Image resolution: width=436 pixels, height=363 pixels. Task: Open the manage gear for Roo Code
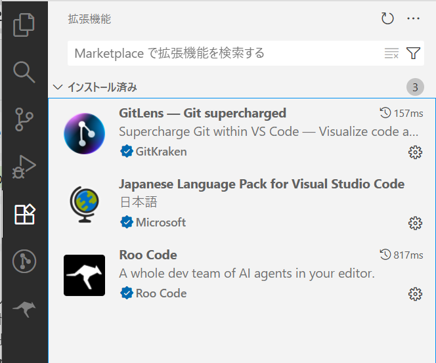pos(415,294)
